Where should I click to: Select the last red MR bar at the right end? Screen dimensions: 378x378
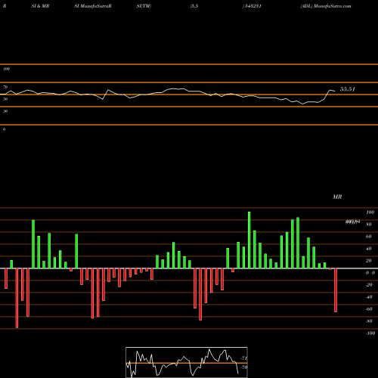tap(336, 290)
